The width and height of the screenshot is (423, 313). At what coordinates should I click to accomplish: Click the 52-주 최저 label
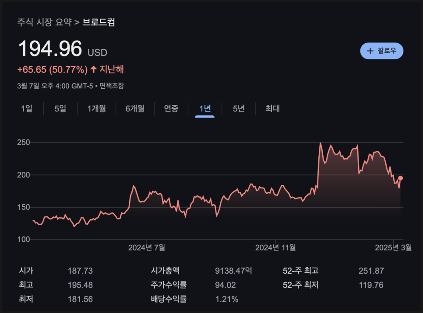click(300, 285)
